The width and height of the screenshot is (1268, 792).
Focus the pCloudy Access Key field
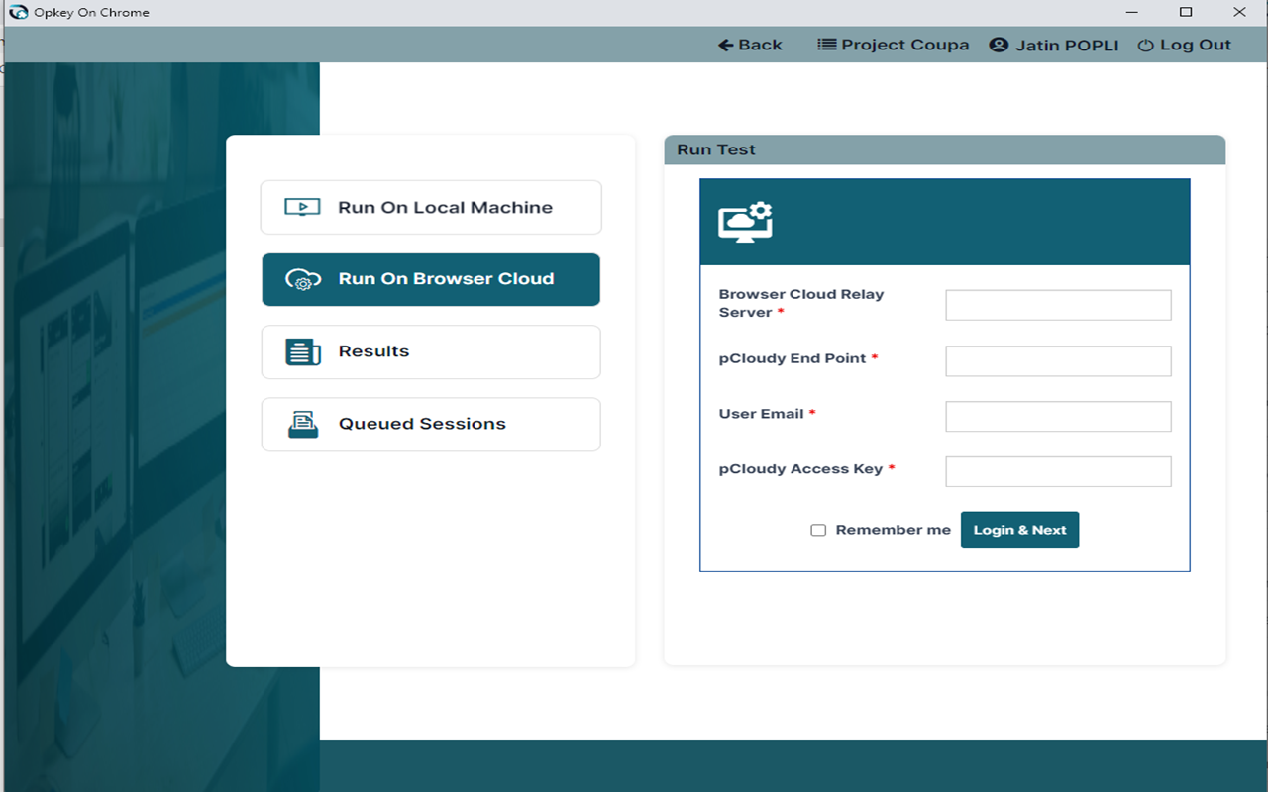point(1058,471)
